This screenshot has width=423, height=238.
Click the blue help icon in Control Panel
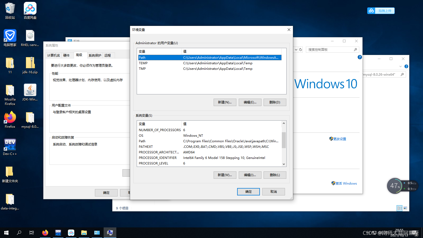[360, 57]
